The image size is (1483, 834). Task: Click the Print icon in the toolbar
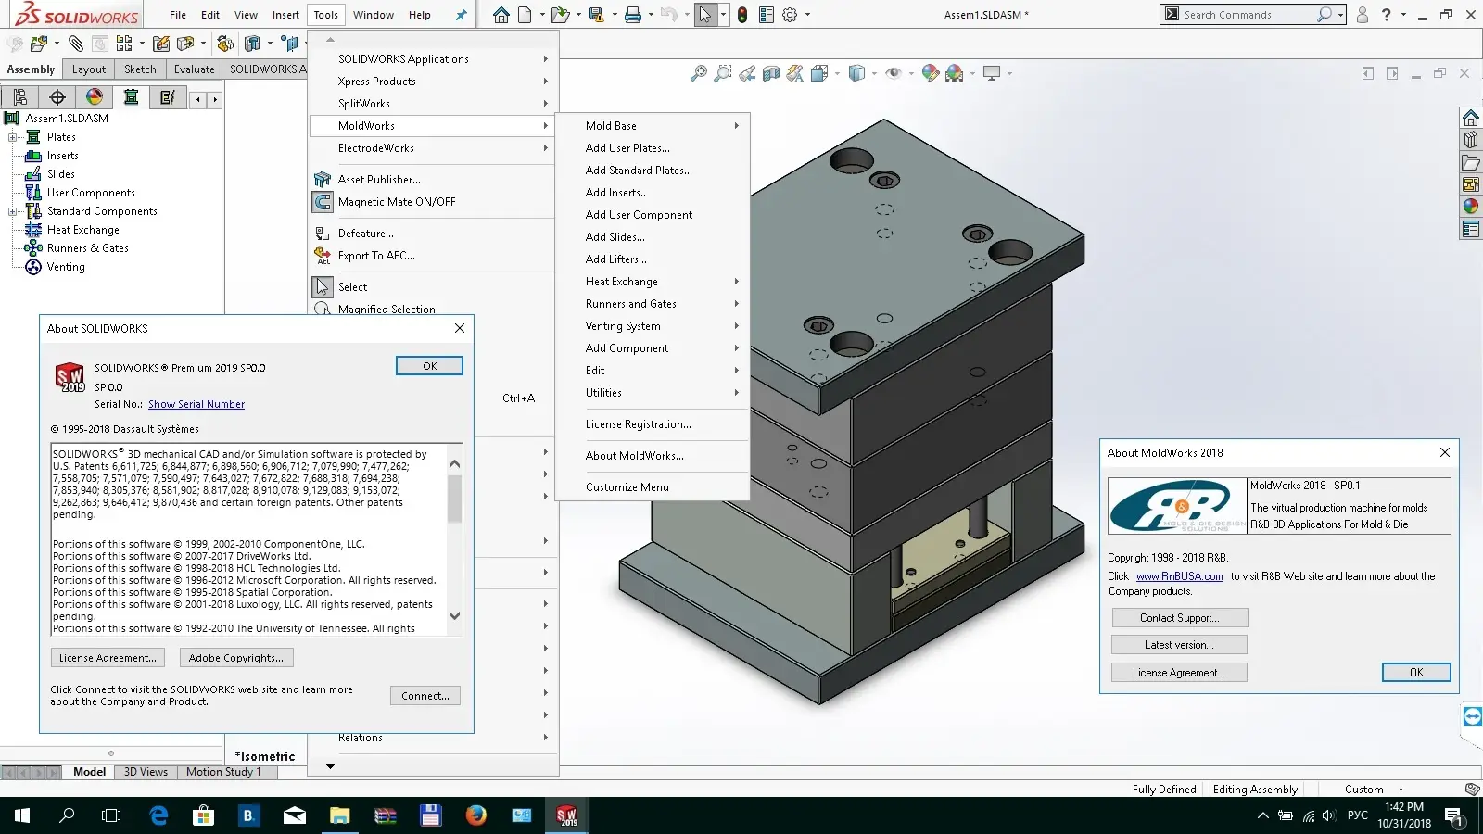pyautogui.click(x=633, y=15)
